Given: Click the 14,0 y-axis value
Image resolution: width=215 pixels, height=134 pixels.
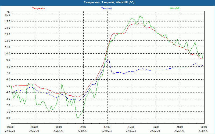Looking at the screenshot, I should pos(8,28).
